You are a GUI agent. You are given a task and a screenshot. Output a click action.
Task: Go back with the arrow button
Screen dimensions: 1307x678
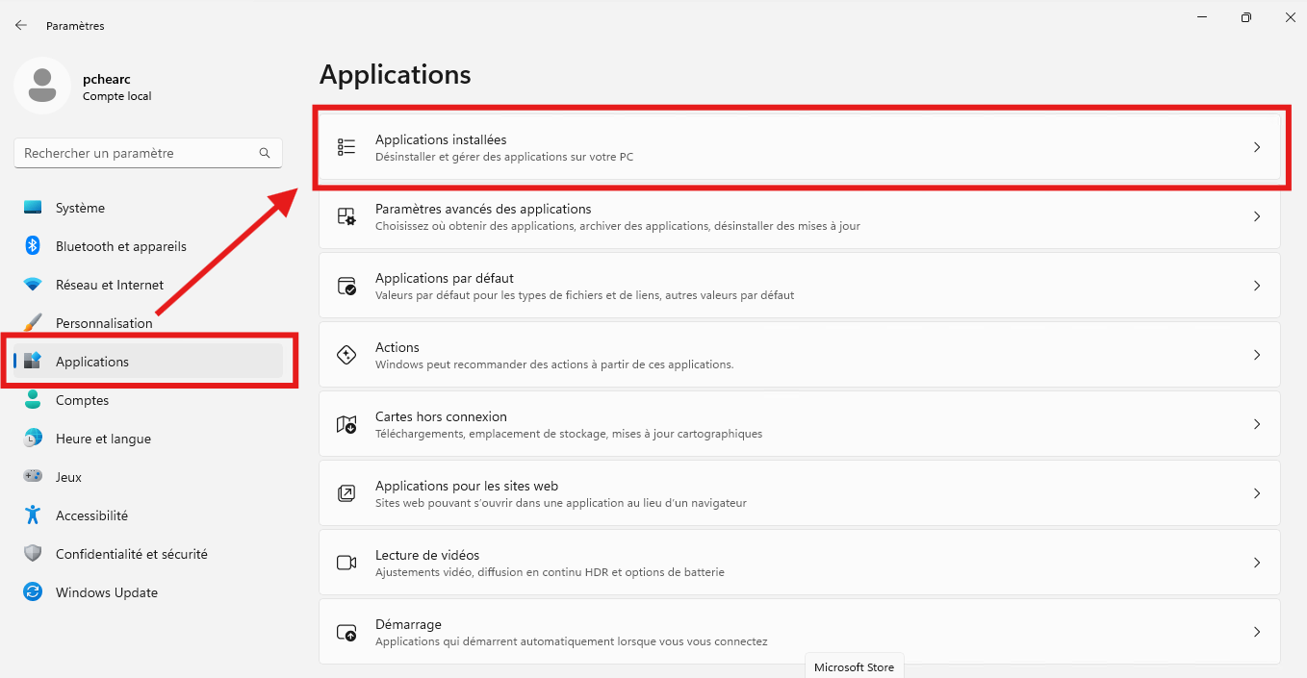(x=21, y=25)
